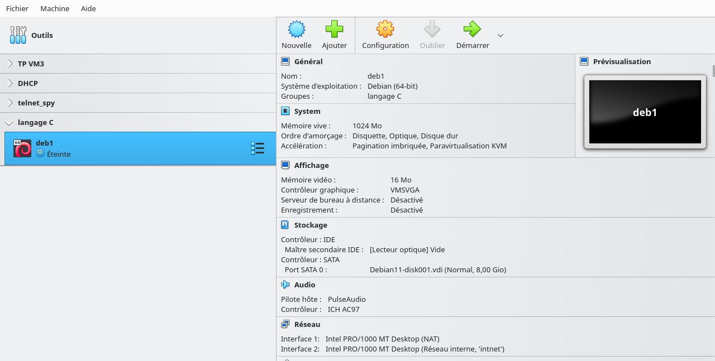Open the Machine menu
The image size is (715, 361).
pos(55,8)
